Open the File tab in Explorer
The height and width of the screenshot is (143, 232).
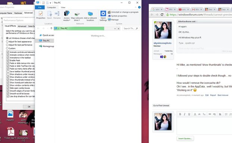pyautogui.click(x=40, y=7)
